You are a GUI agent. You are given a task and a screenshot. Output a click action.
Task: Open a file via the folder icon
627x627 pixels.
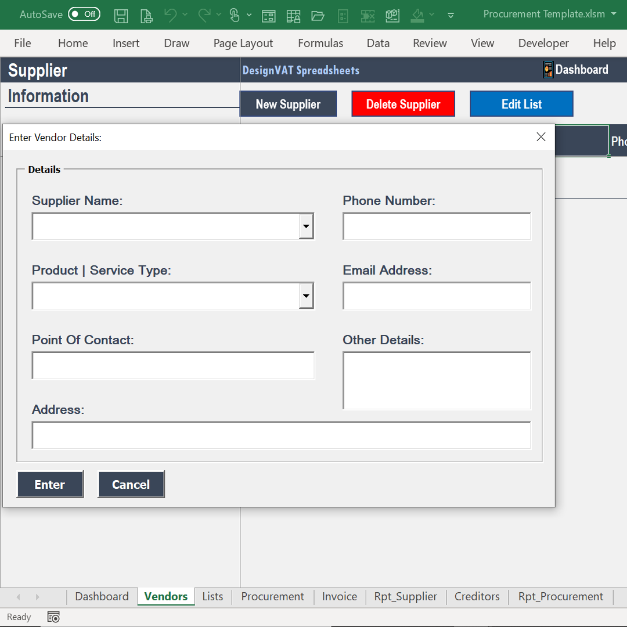coord(318,15)
